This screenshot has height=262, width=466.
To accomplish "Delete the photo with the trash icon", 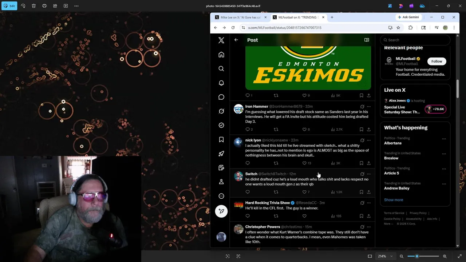I will [x=33, y=6].
